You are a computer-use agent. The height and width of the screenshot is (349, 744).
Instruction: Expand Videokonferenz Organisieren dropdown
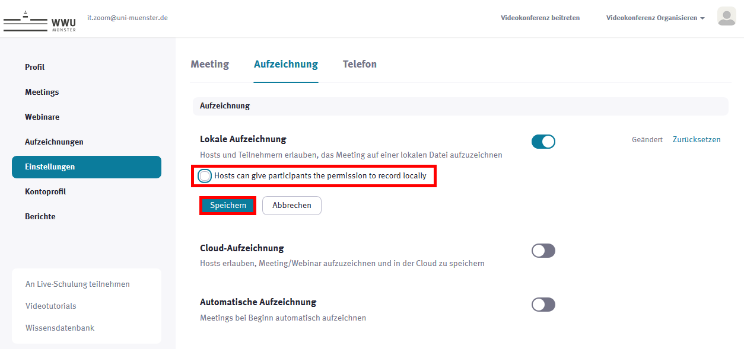[655, 18]
